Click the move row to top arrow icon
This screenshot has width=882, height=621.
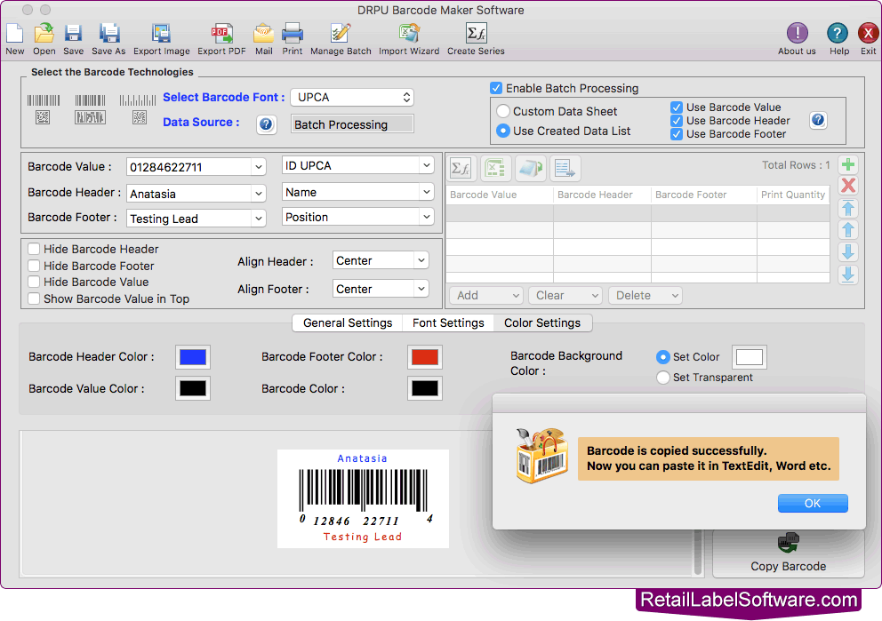[848, 208]
